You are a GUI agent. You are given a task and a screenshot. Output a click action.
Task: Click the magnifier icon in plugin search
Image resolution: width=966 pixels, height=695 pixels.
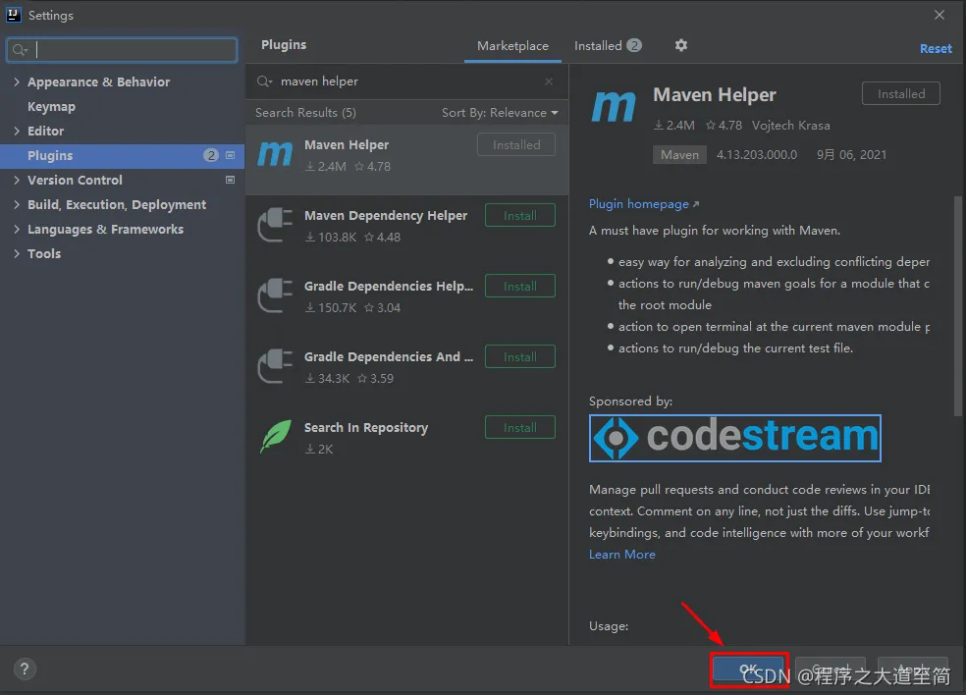(x=264, y=81)
